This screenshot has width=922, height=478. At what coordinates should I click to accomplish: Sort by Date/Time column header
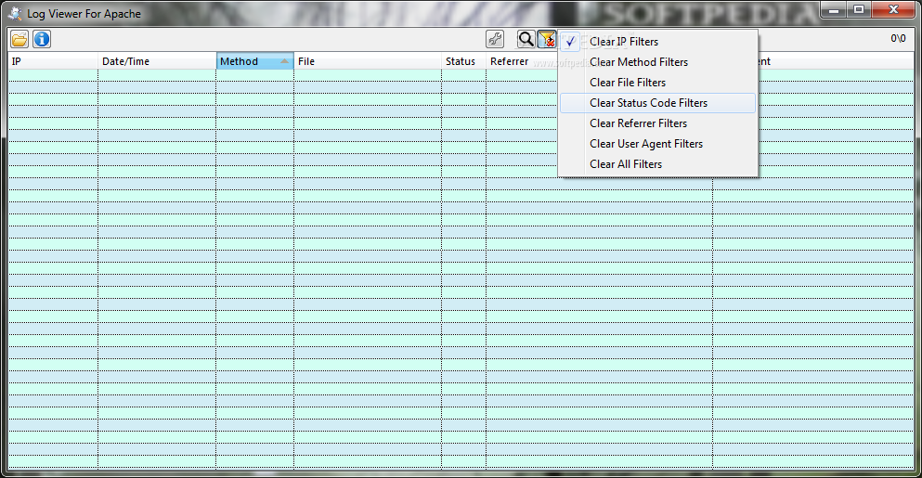(157, 61)
